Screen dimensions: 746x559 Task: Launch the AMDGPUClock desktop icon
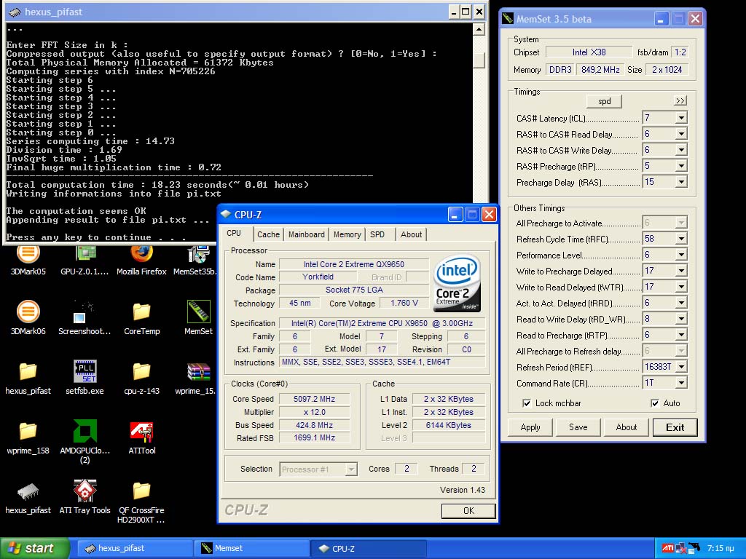click(85, 441)
